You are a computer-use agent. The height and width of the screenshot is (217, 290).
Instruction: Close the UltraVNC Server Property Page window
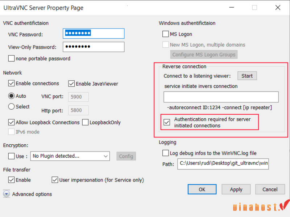[278, 8]
